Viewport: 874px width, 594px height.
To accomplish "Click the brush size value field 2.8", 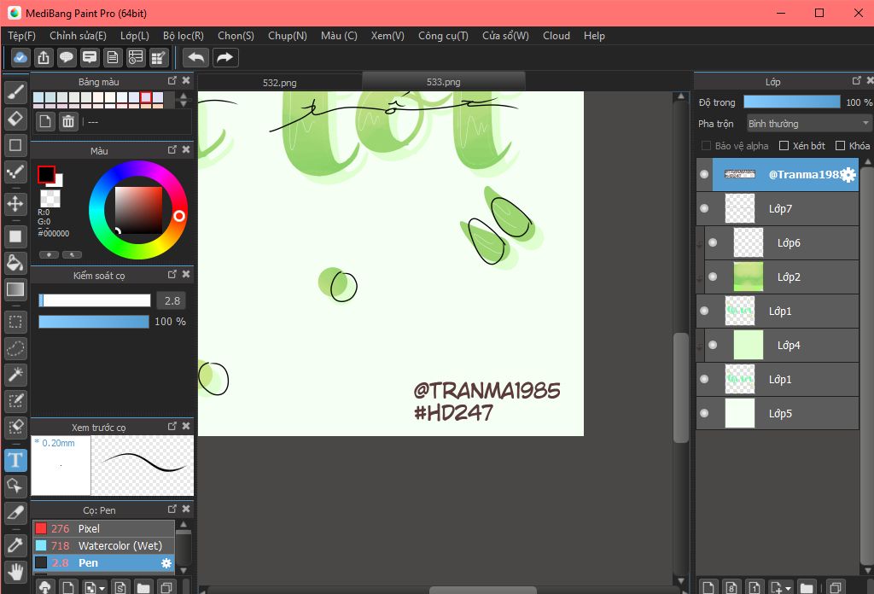I will (x=172, y=301).
